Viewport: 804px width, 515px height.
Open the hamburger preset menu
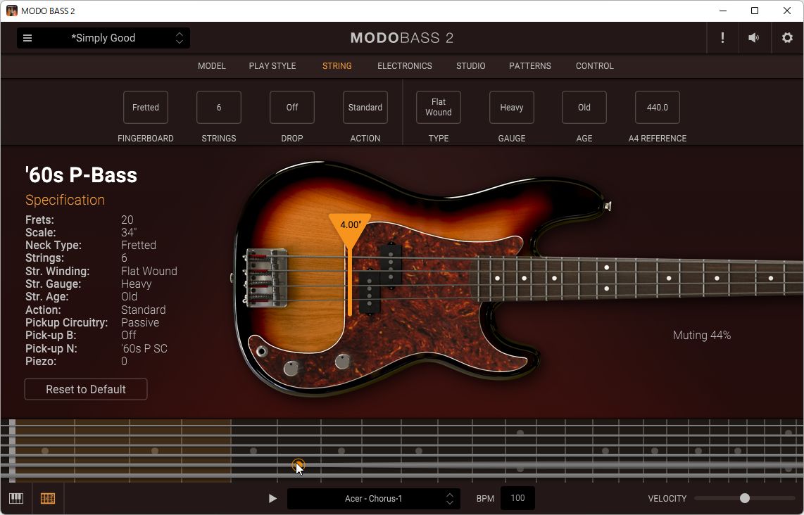click(x=27, y=38)
